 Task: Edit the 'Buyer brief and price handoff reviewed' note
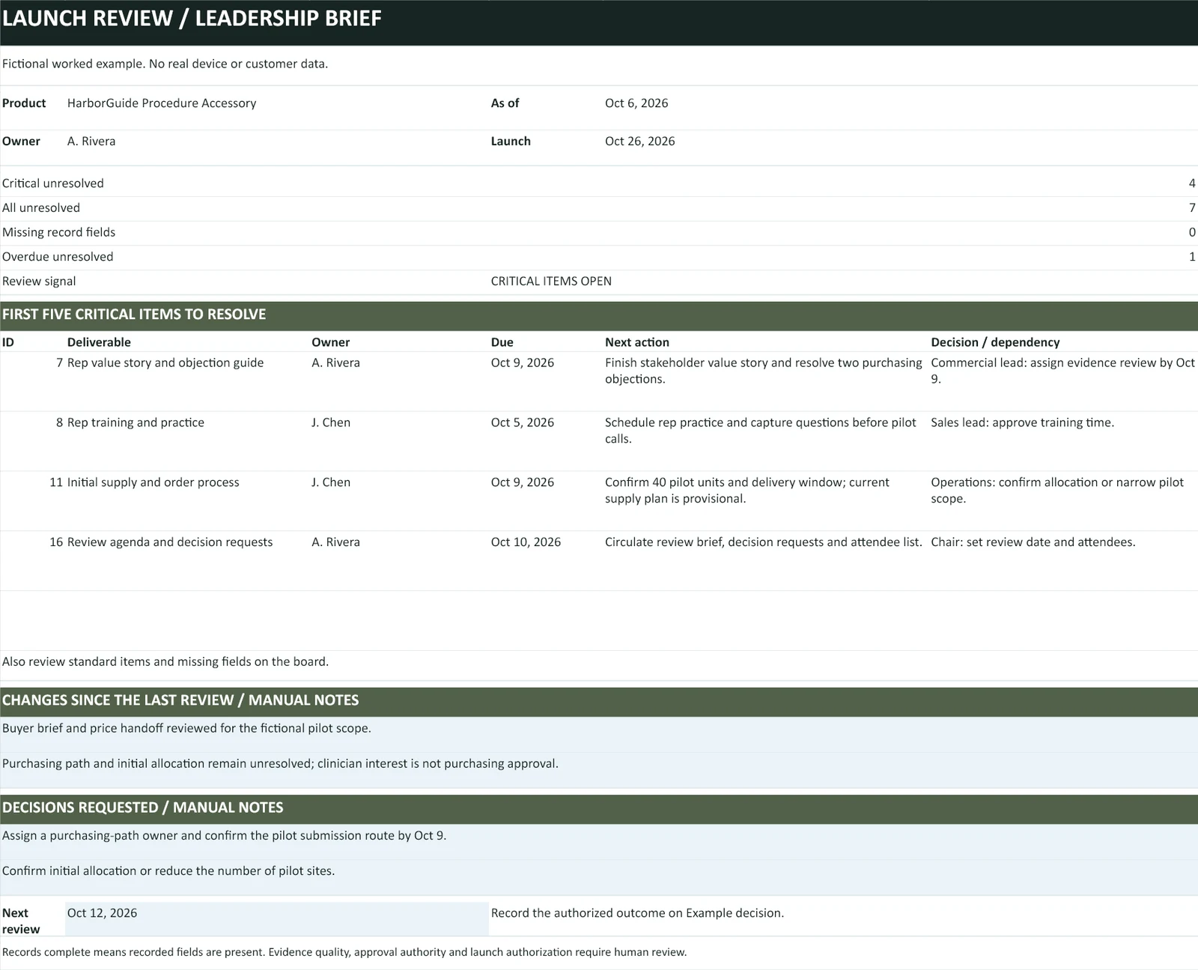click(599, 734)
